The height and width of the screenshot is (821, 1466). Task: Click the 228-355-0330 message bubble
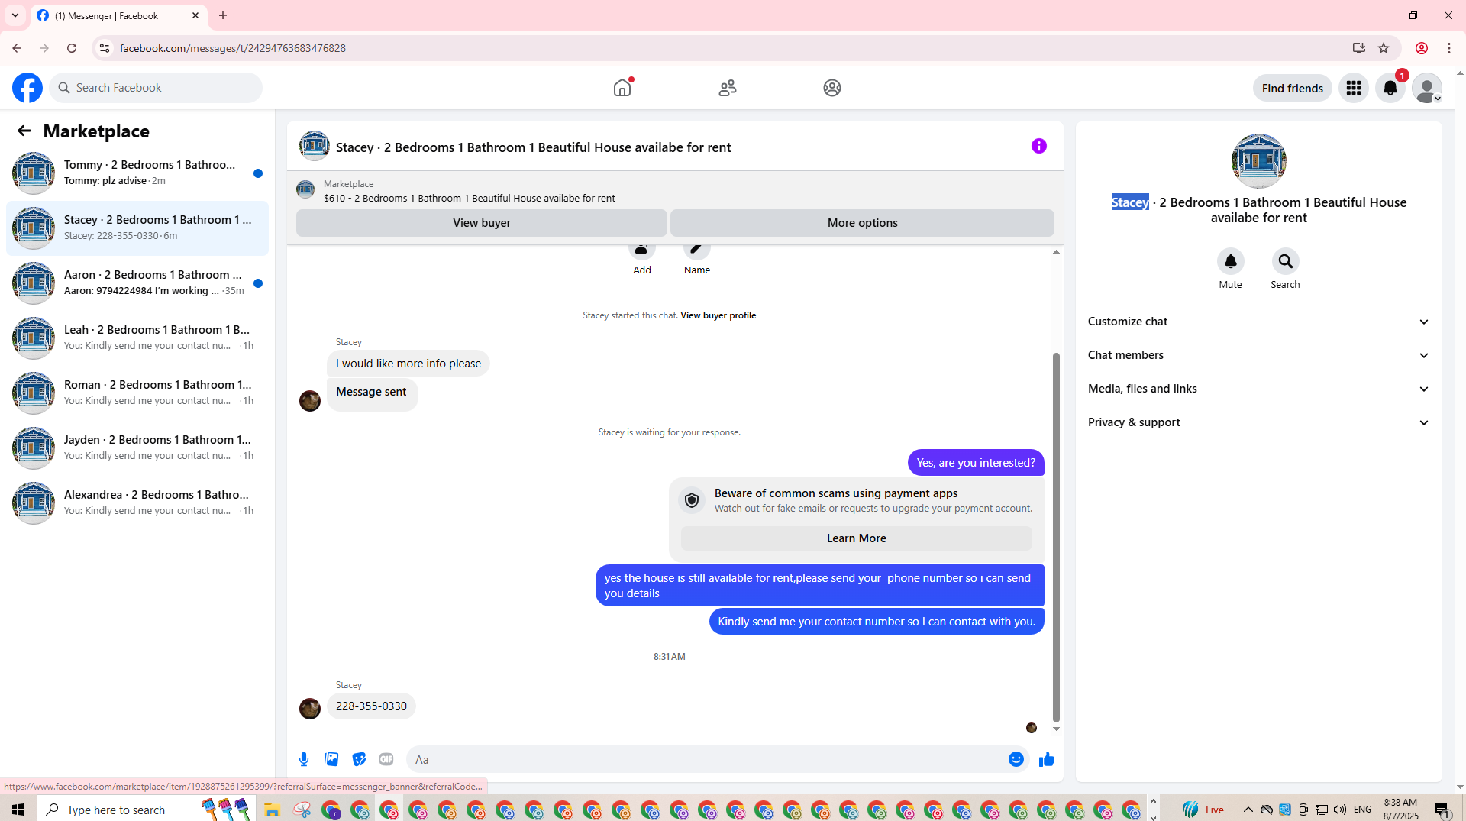click(371, 706)
